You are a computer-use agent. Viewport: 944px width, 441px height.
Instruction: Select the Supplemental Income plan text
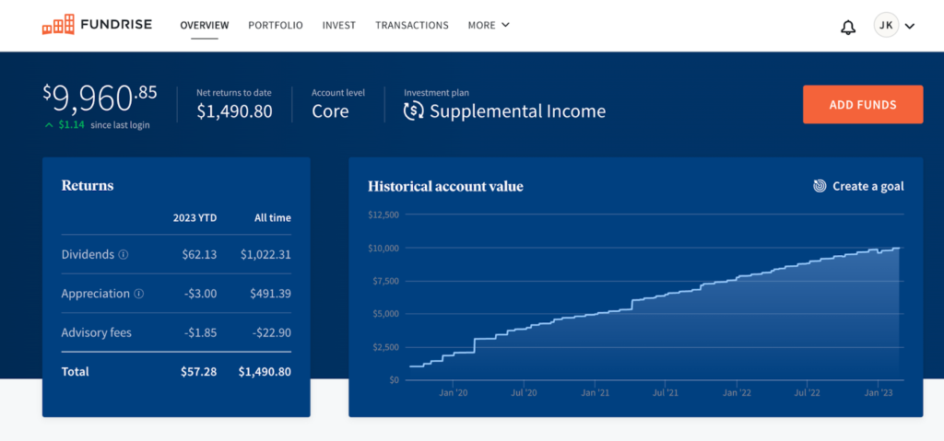(517, 111)
